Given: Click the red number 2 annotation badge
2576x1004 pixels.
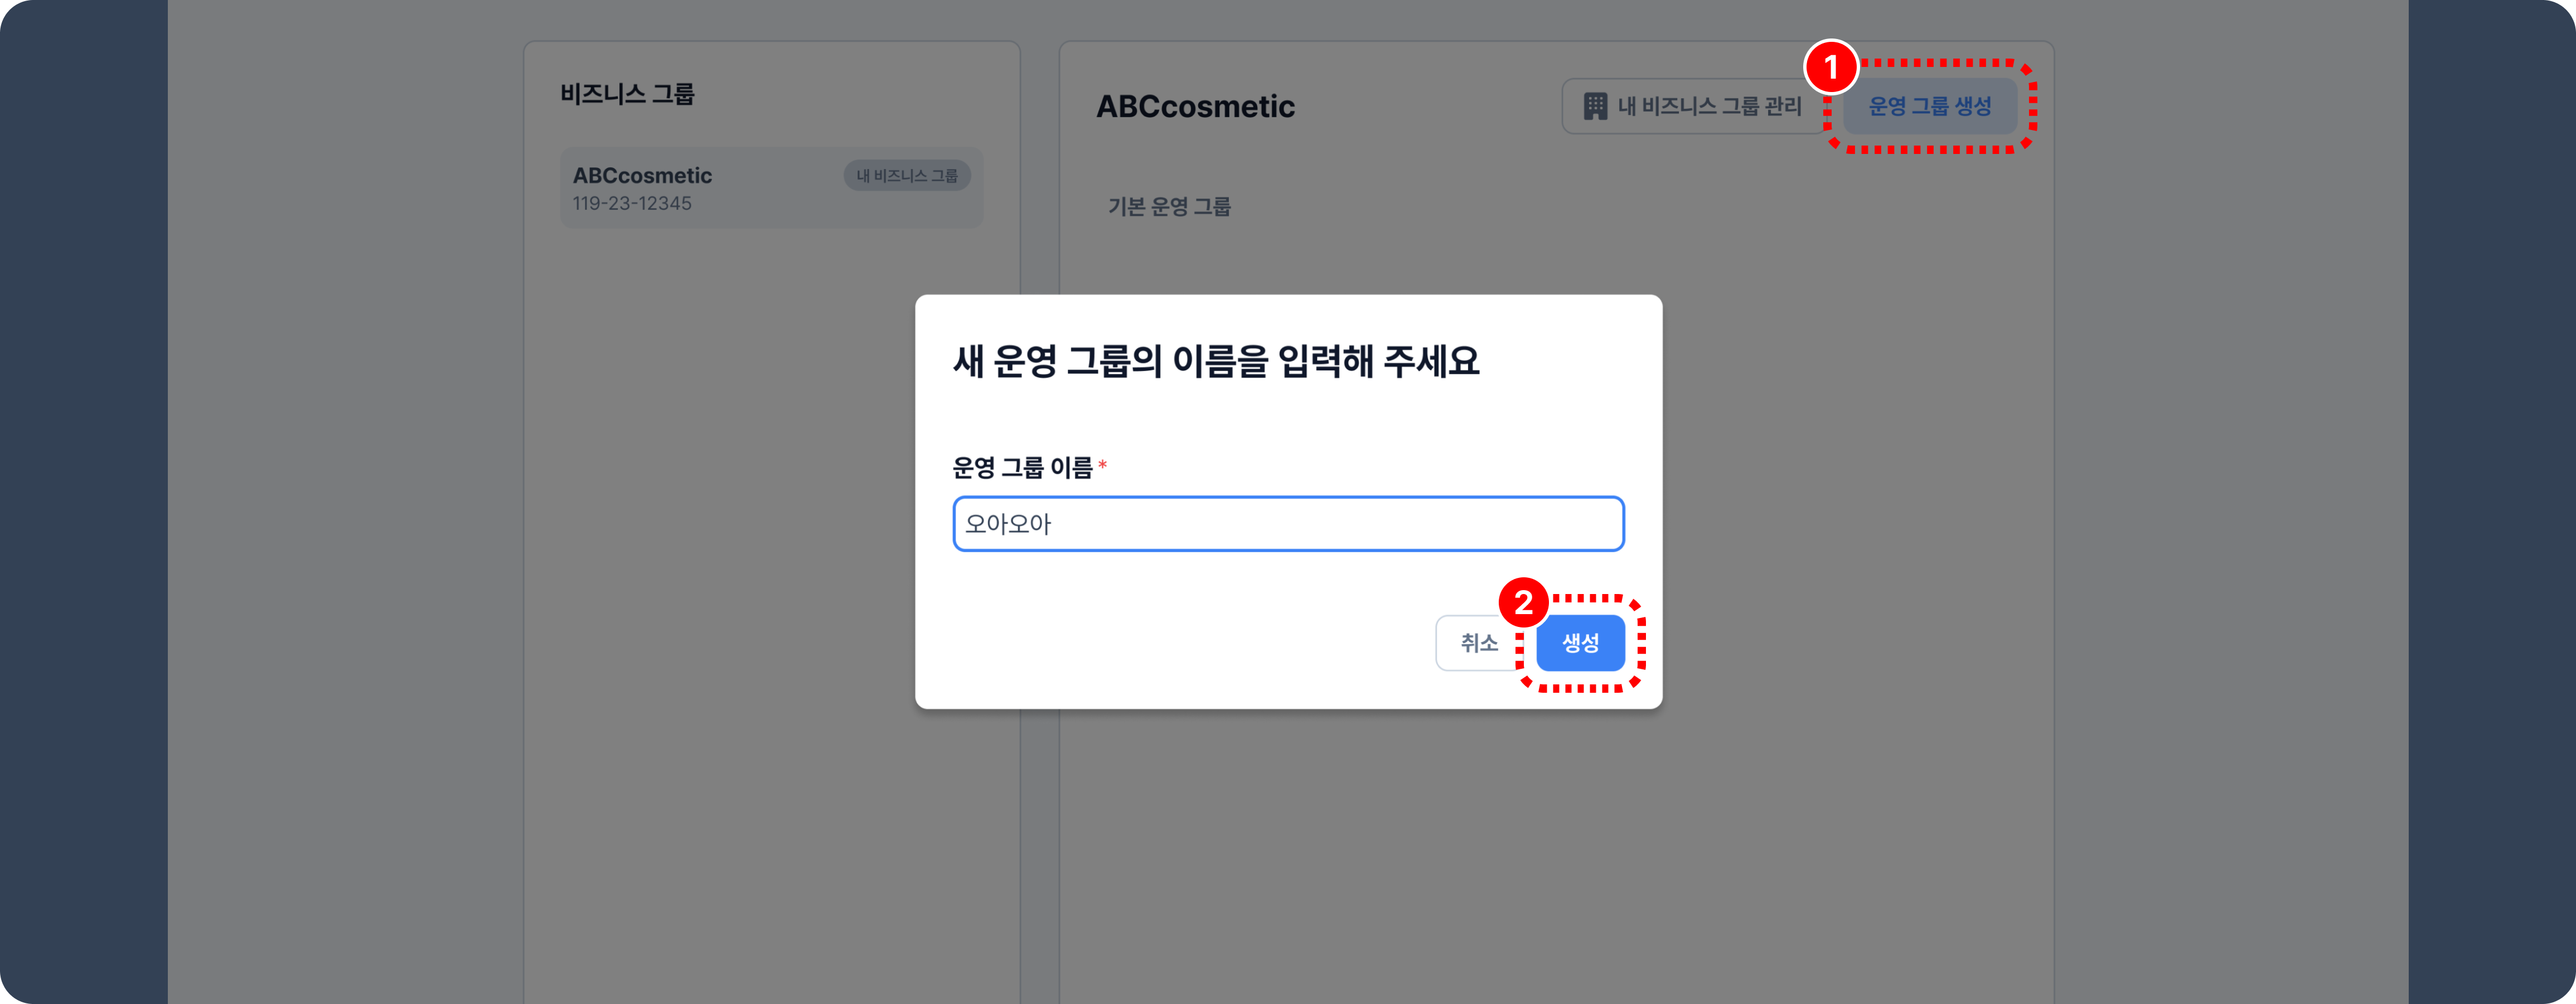Looking at the screenshot, I should [x=1523, y=603].
